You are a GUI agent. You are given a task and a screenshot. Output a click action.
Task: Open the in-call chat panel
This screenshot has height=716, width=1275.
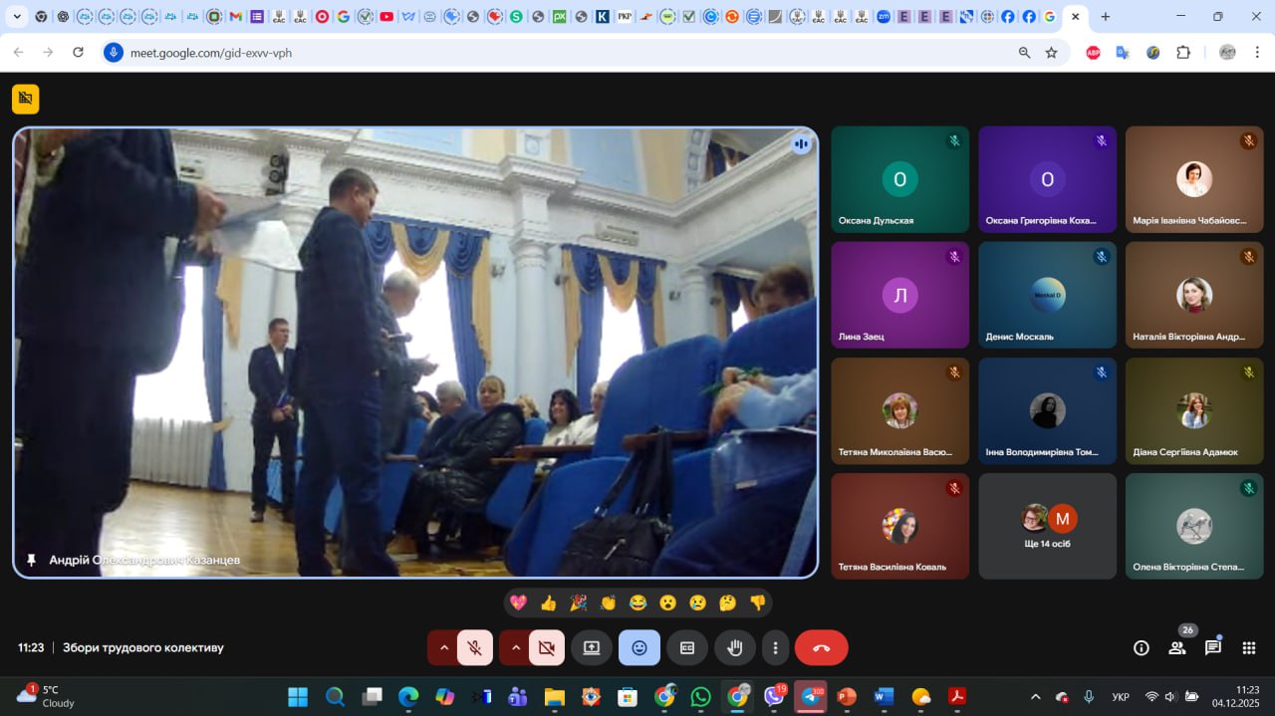[1212, 647]
